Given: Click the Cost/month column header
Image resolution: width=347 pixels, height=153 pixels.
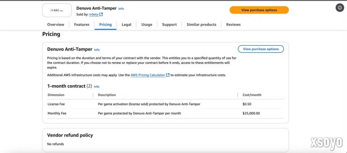Looking at the screenshot, I should [252, 95].
